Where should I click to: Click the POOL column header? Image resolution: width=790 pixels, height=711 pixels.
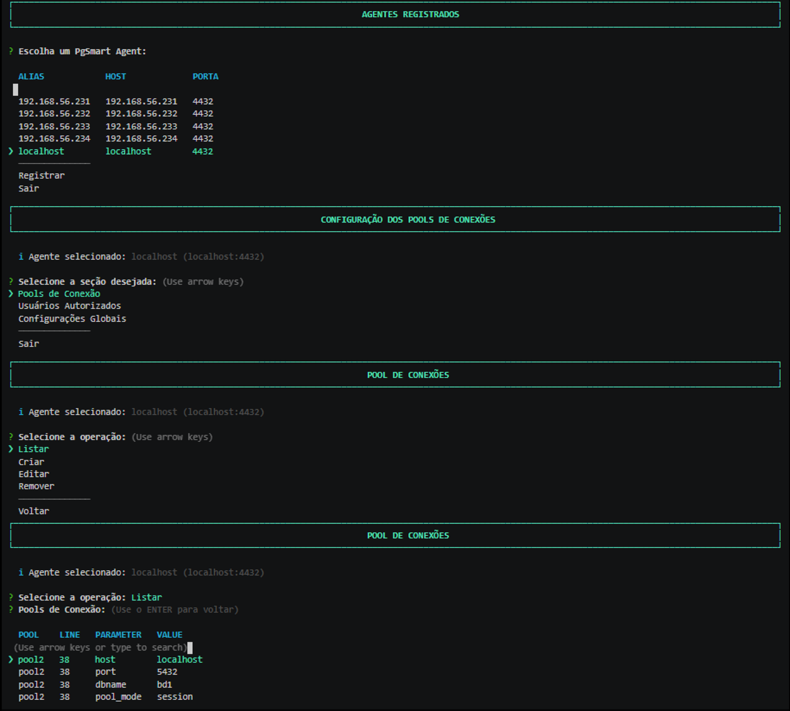click(x=28, y=635)
